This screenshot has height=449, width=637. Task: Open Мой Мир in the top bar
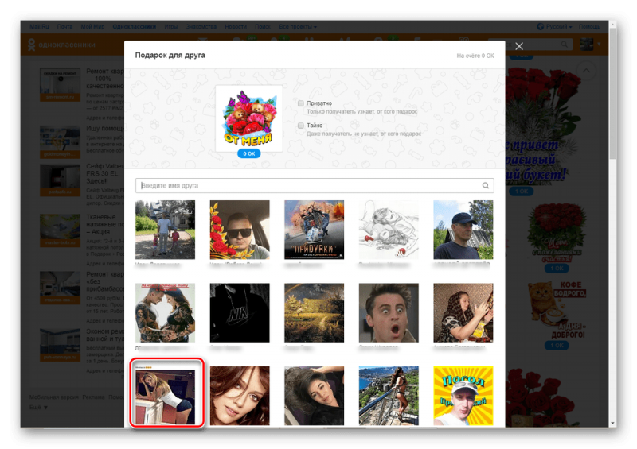click(x=92, y=26)
